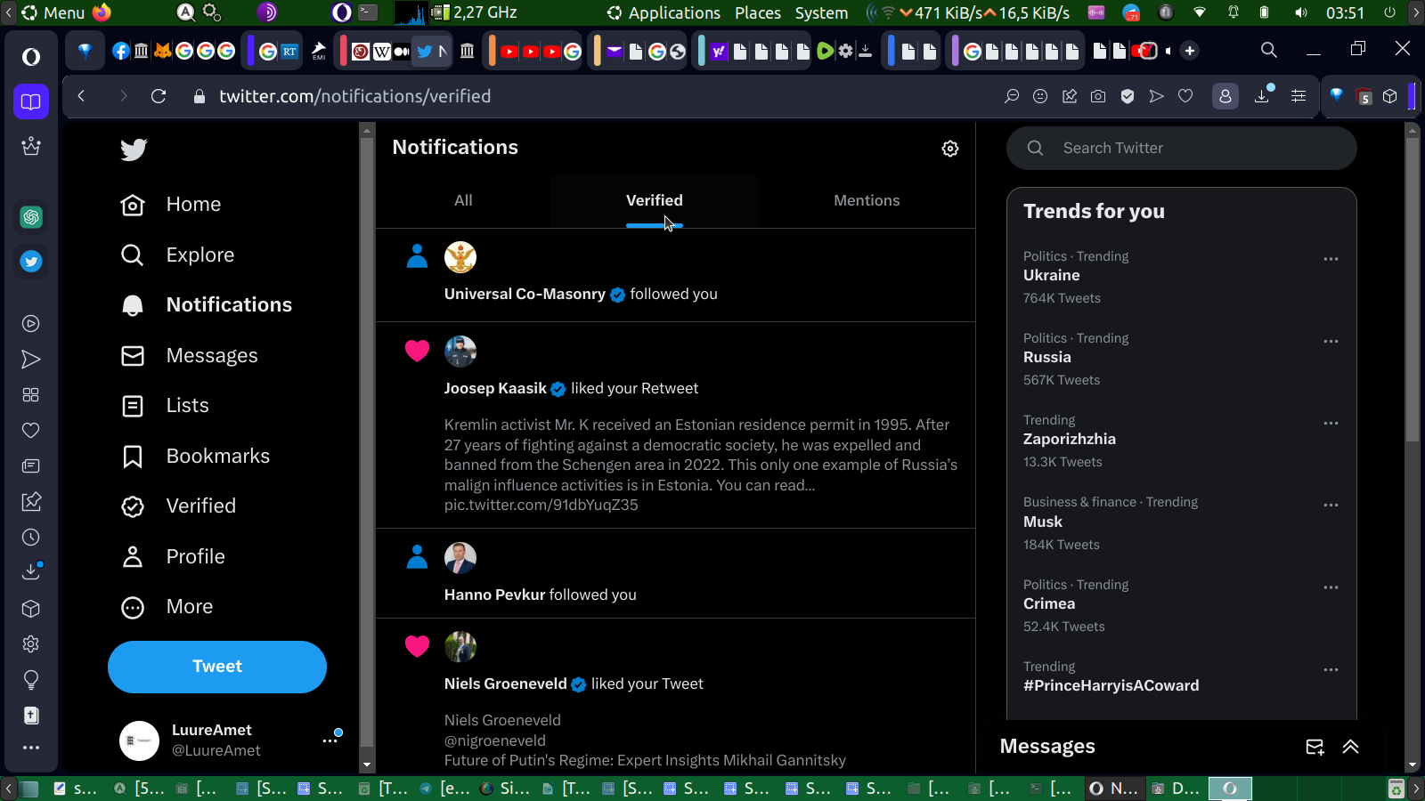Open Opera sidebar extensions cube icon
This screenshot has height=801, width=1425.
pyautogui.click(x=31, y=609)
